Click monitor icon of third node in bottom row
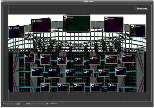Screen dimensions: 154x108 (75, 85)
